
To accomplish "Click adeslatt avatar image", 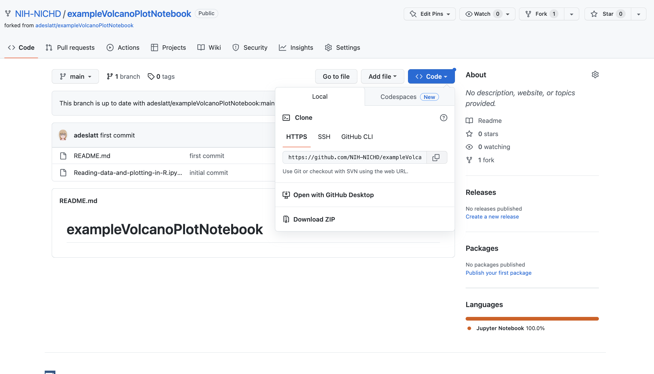I will (x=63, y=135).
